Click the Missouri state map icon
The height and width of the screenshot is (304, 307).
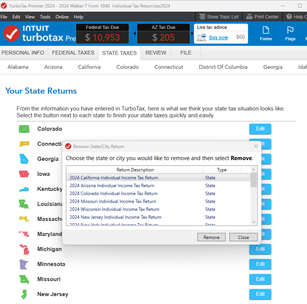(24, 279)
